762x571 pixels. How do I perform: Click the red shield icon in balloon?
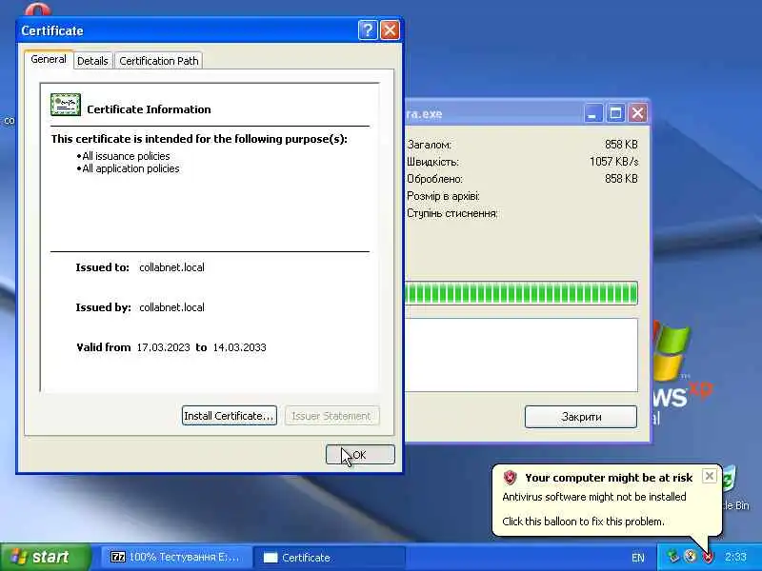coord(510,478)
